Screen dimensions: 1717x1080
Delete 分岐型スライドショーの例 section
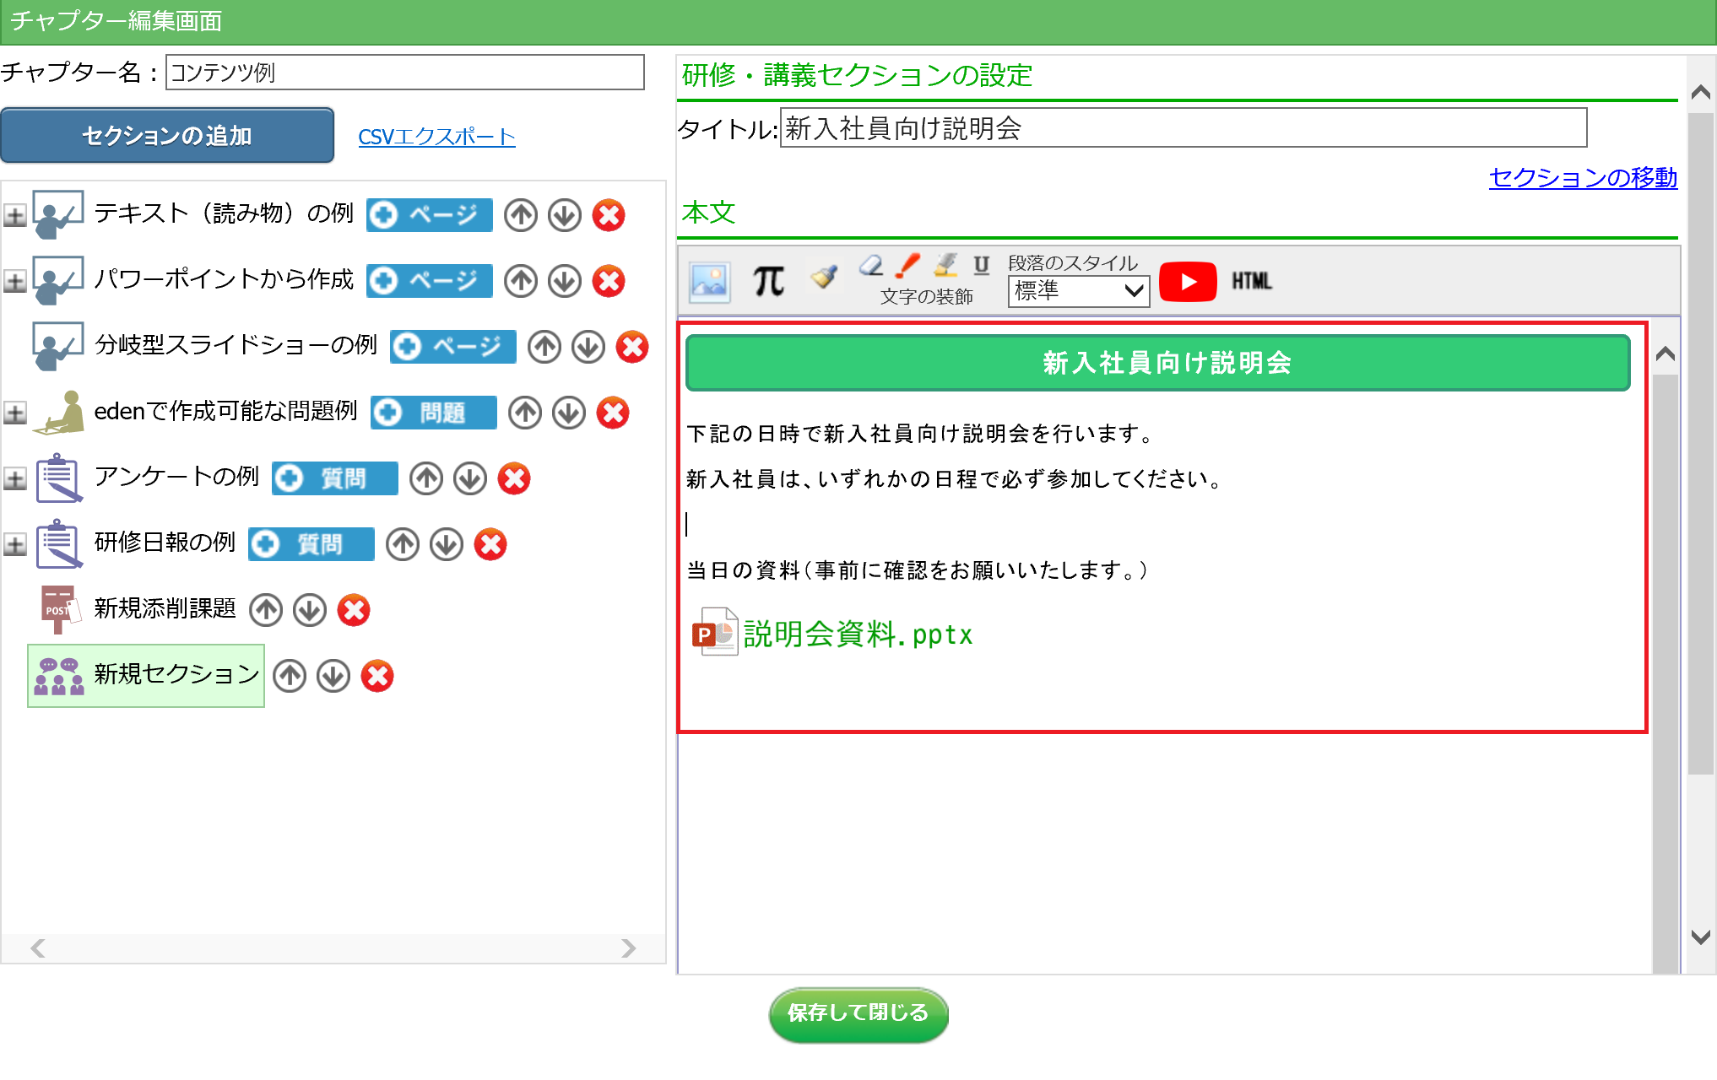click(x=632, y=347)
